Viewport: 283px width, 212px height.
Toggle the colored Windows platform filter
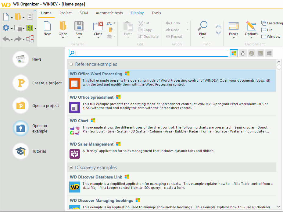[234, 53]
